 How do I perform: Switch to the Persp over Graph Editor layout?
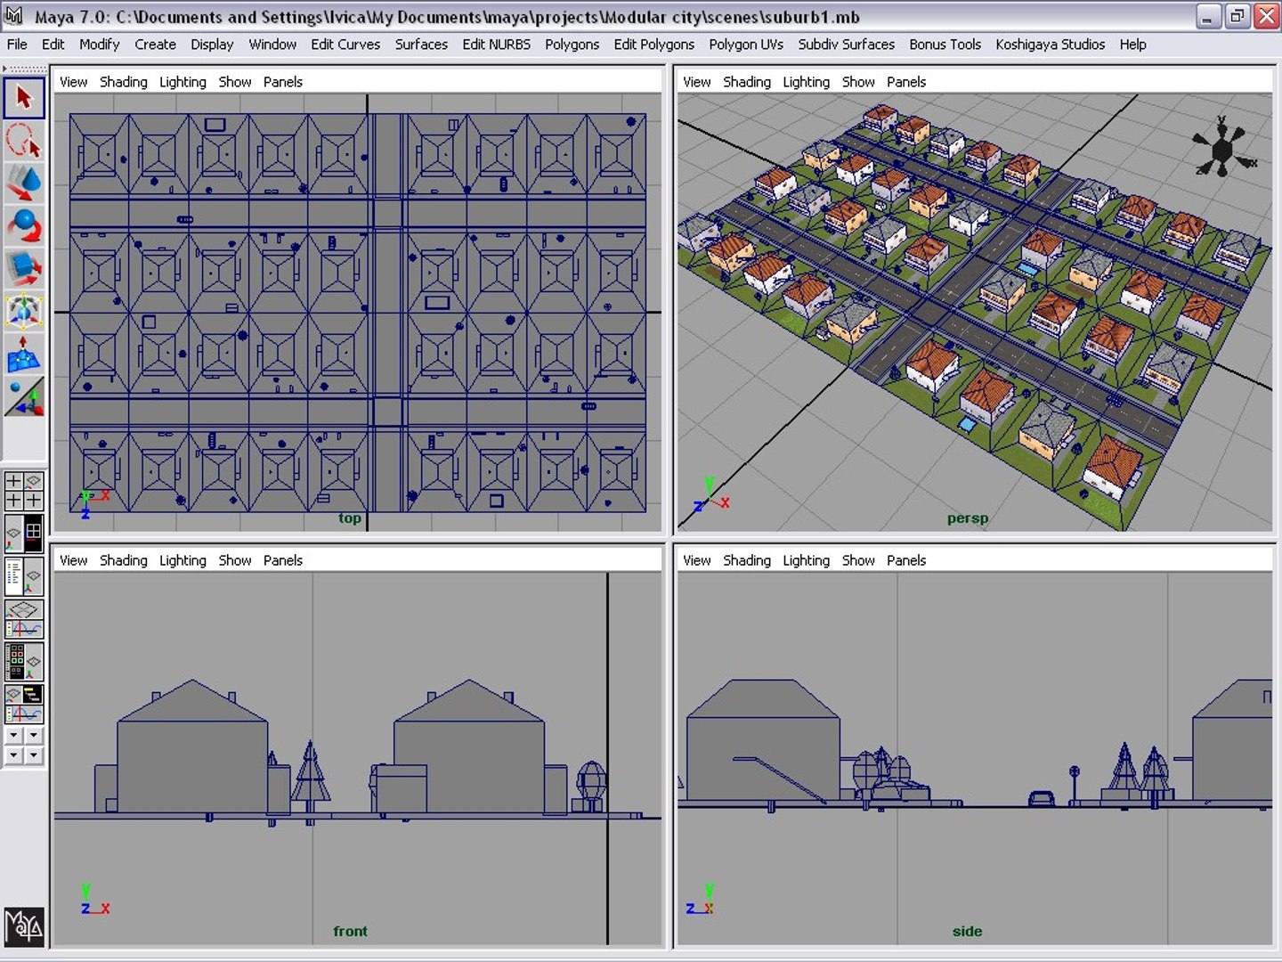(x=24, y=619)
